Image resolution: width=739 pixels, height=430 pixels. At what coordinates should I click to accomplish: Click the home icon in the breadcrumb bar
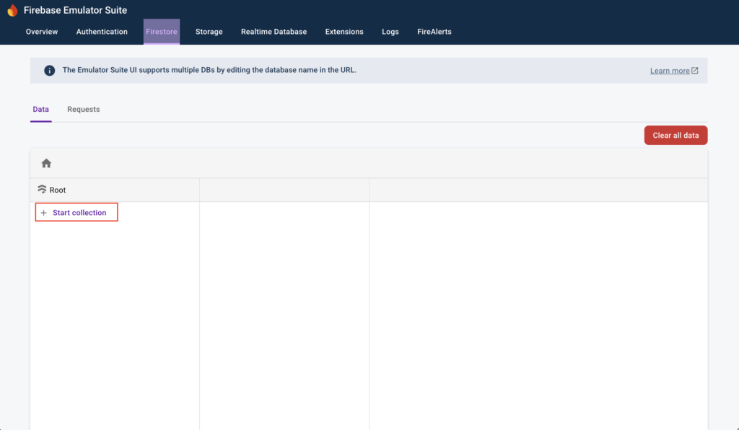[46, 164]
